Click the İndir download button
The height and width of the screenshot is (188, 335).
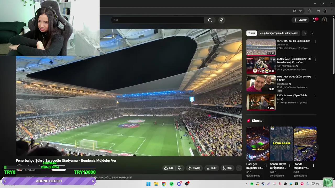coord(211,168)
